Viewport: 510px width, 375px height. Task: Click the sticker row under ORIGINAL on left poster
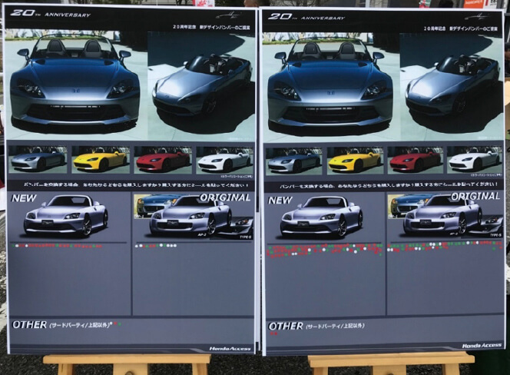point(156,246)
